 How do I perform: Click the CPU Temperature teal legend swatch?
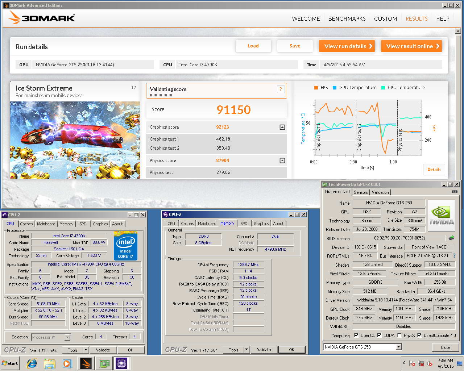point(383,88)
